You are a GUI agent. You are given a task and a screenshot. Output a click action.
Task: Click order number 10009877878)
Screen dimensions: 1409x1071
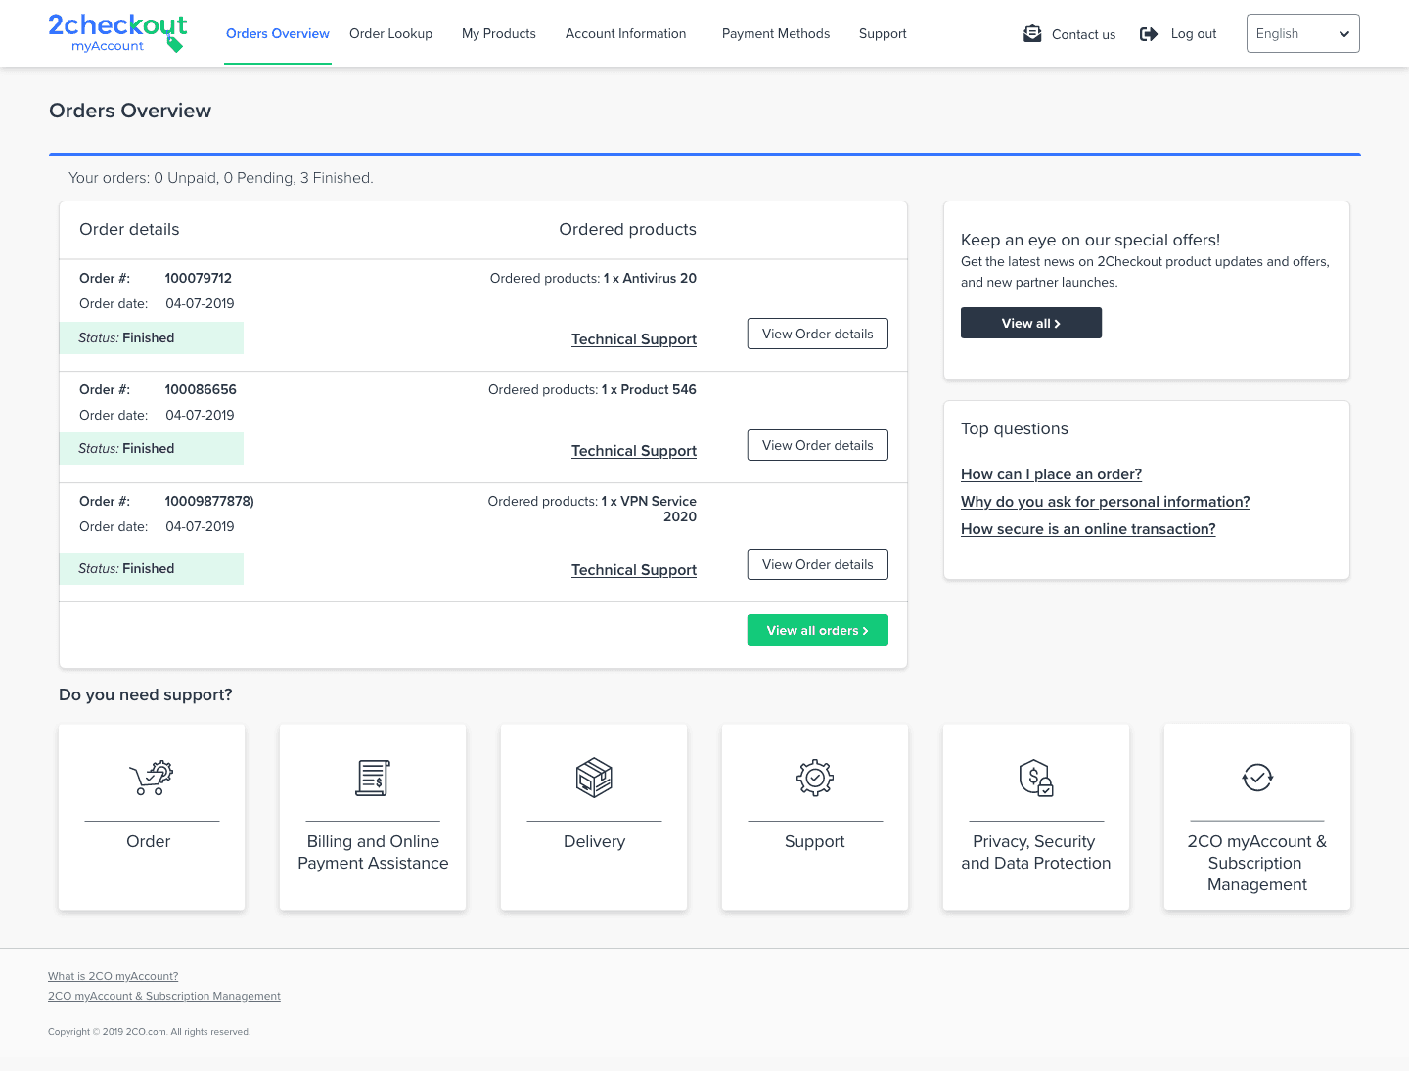pos(209,501)
